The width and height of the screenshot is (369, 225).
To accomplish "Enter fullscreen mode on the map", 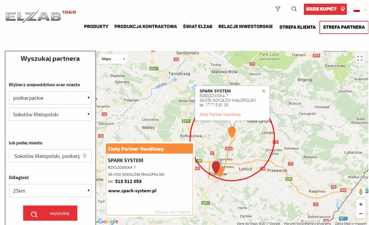I will (360, 58).
